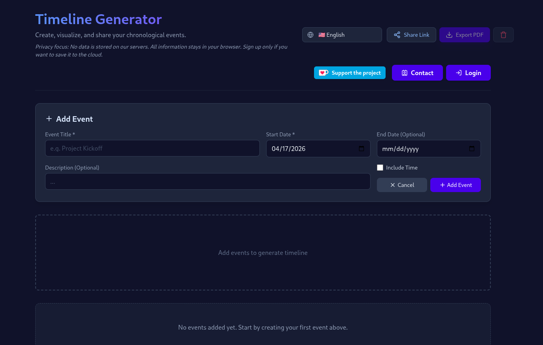Click the trash delete icon
543x345 pixels.
coord(503,35)
